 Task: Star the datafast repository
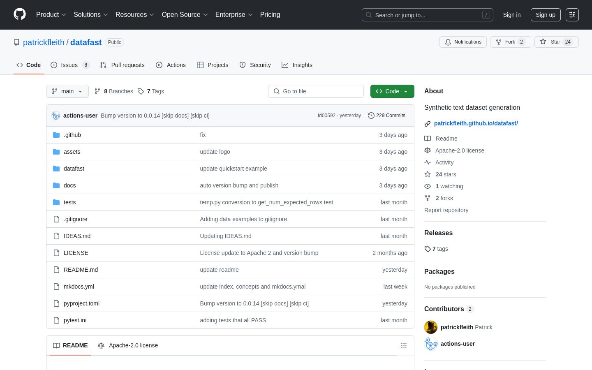pos(556,42)
